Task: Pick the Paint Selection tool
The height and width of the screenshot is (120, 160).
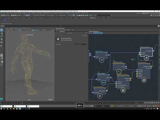Action: 2,36
